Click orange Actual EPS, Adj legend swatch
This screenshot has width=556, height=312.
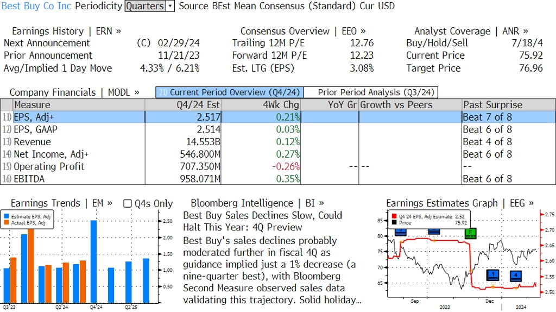7,222
